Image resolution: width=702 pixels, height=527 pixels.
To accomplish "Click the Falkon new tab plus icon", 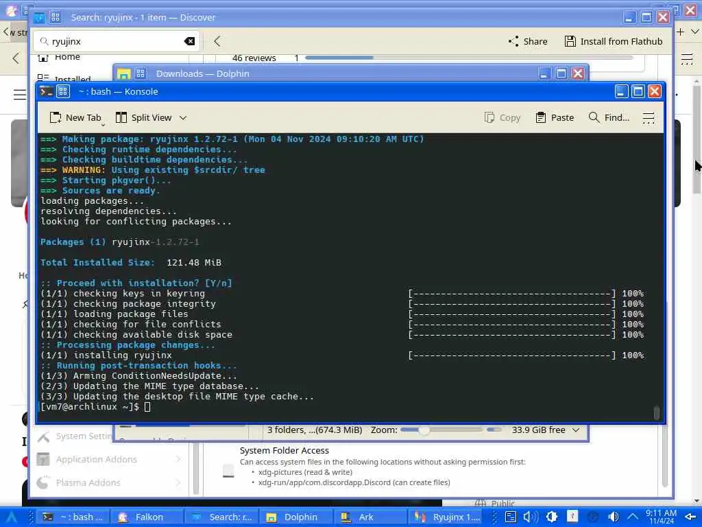I will coord(681,32).
